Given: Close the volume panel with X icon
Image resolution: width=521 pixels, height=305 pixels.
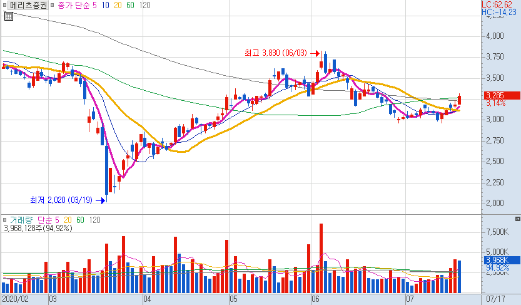Looking at the screenshot, I should click(x=518, y=219).
